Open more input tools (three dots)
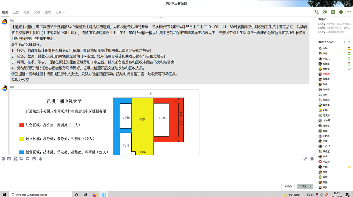The height and width of the screenshot is (197, 353). 46,159
